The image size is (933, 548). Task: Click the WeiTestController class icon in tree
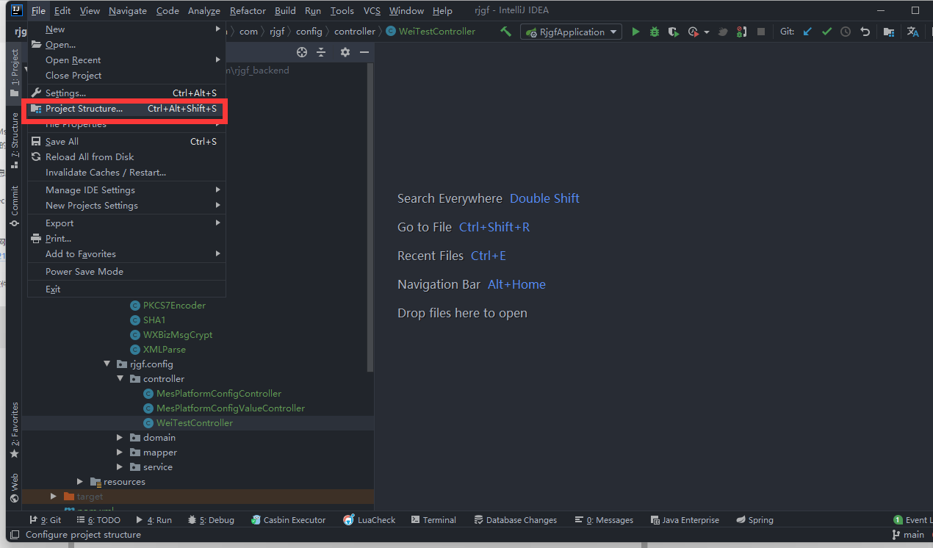[x=148, y=423]
